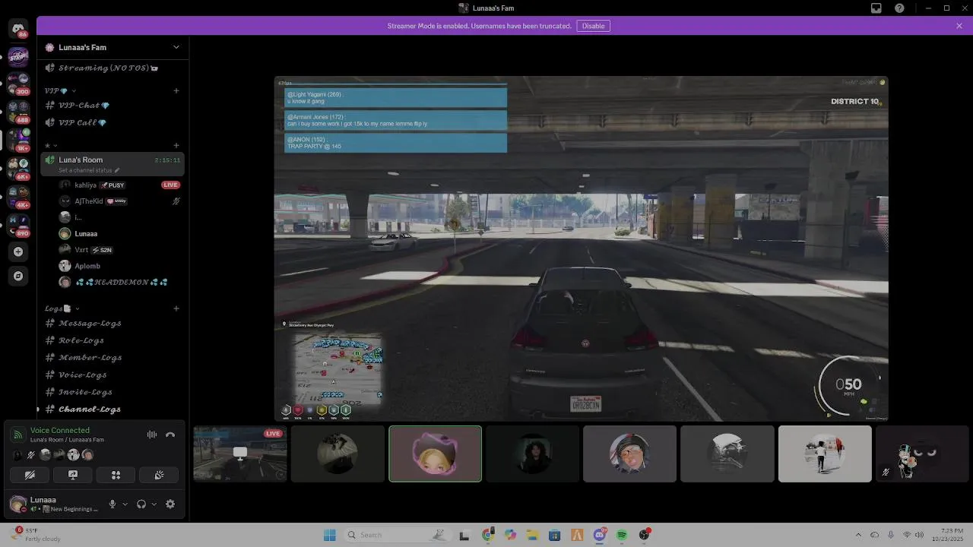Disable Streamer Mode button
973x547 pixels.
coord(593,26)
